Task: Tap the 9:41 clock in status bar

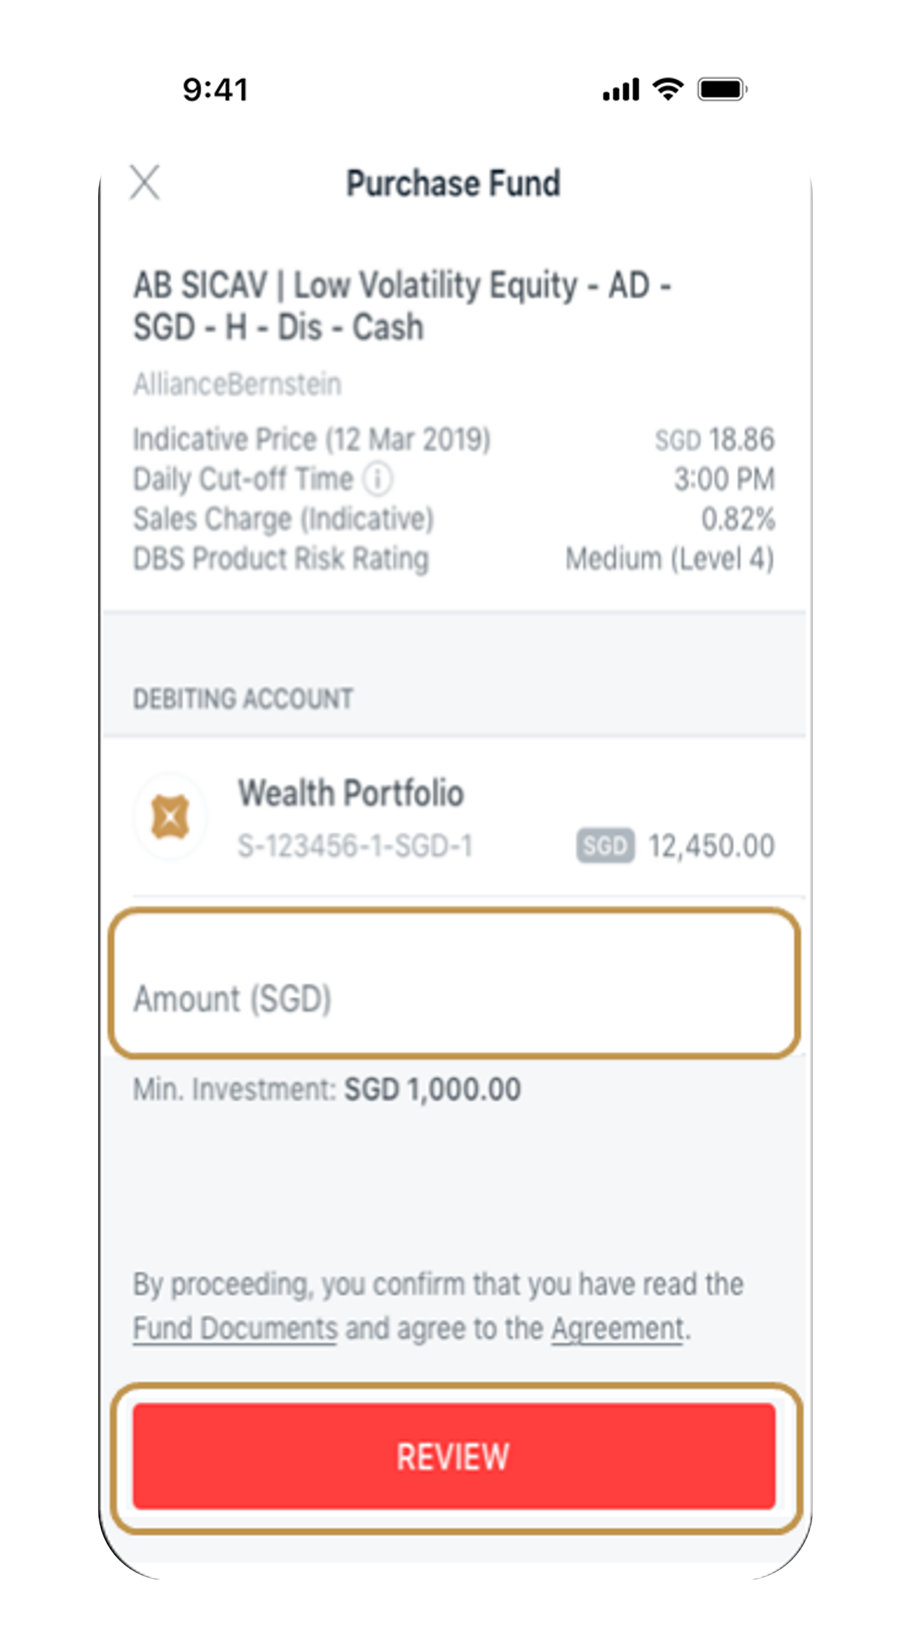Action: pos(215,90)
